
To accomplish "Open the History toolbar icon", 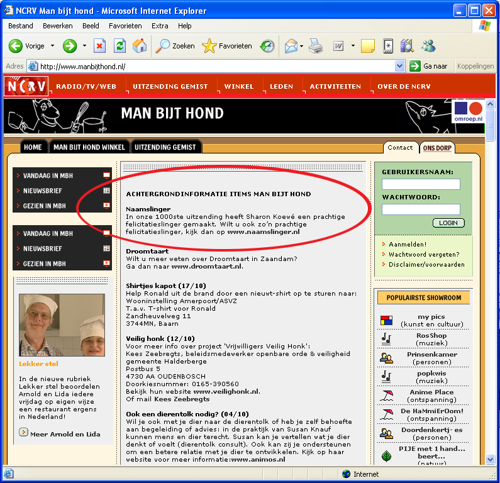I will pyautogui.click(x=267, y=46).
